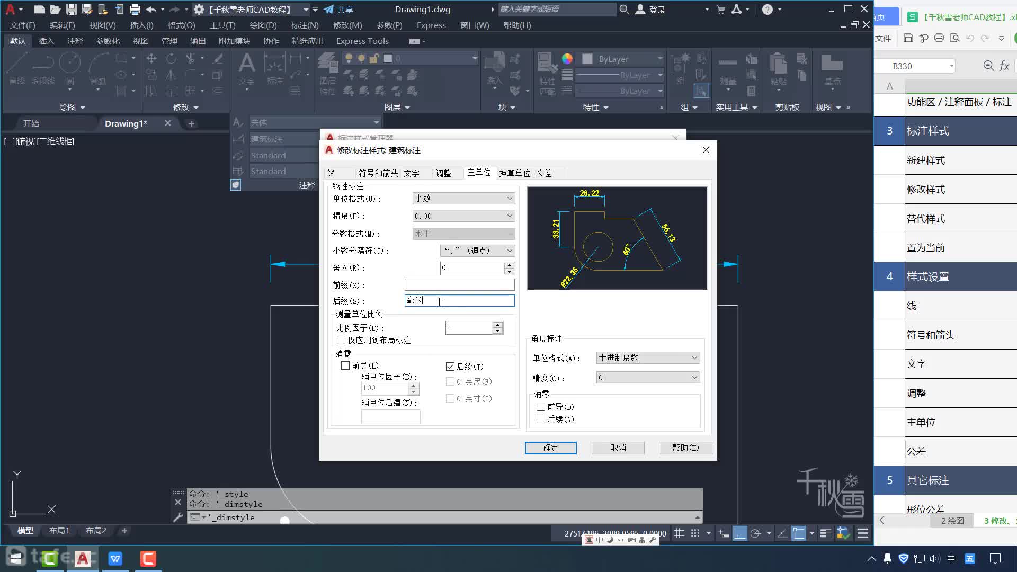Uncheck the 后续(T) zero suppression checkbox
The width and height of the screenshot is (1017, 572).
coord(450,367)
